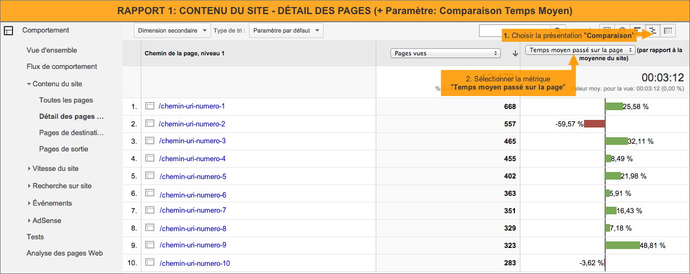
Task: Open Pages de sortie report
Action: click(64, 149)
